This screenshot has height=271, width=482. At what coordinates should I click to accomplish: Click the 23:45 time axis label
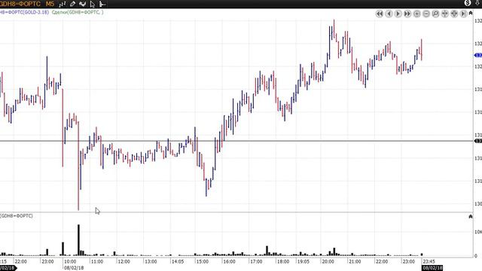click(429, 261)
